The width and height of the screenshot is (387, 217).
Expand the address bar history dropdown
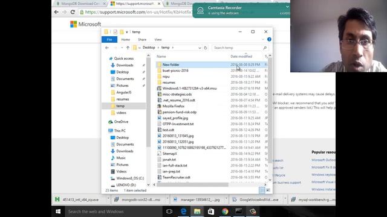pyautogui.click(x=200, y=48)
